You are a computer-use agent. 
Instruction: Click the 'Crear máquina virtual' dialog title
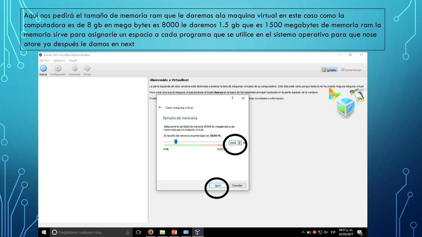[x=179, y=108]
